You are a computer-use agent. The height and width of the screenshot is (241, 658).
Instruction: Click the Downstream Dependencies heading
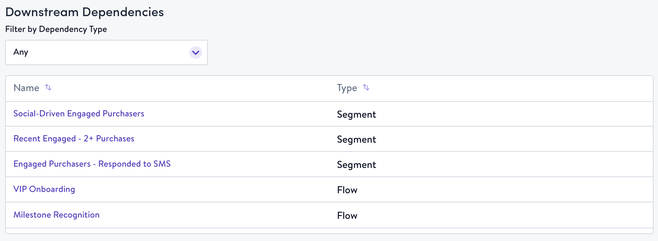(85, 12)
